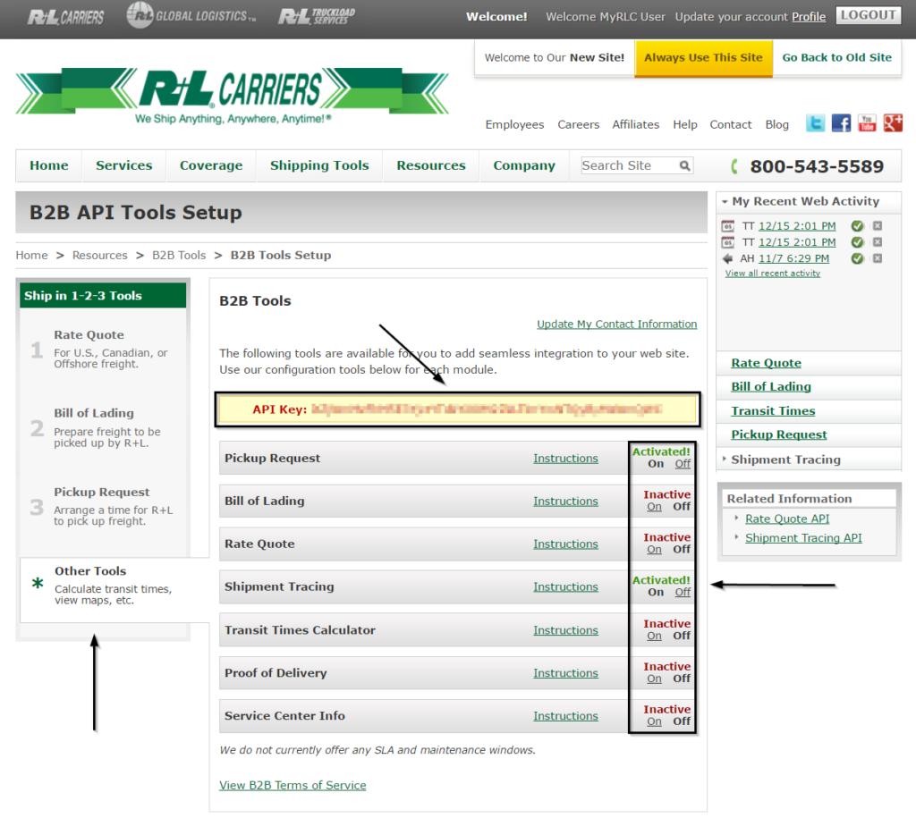Turn off the Pickup Request tool

click(683, 464)
